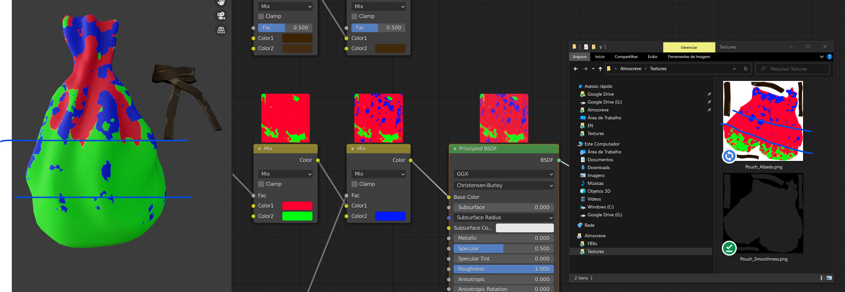Open Explorer help with the question mark icon

[829, 57]
